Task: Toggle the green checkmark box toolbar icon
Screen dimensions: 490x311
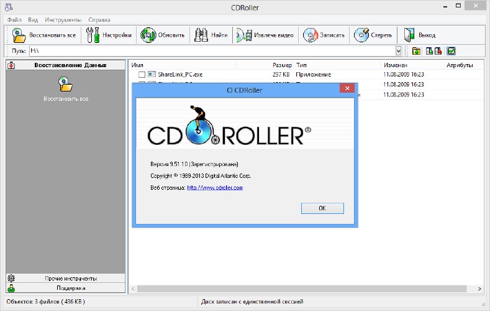Action: click(x=451, y=50)
